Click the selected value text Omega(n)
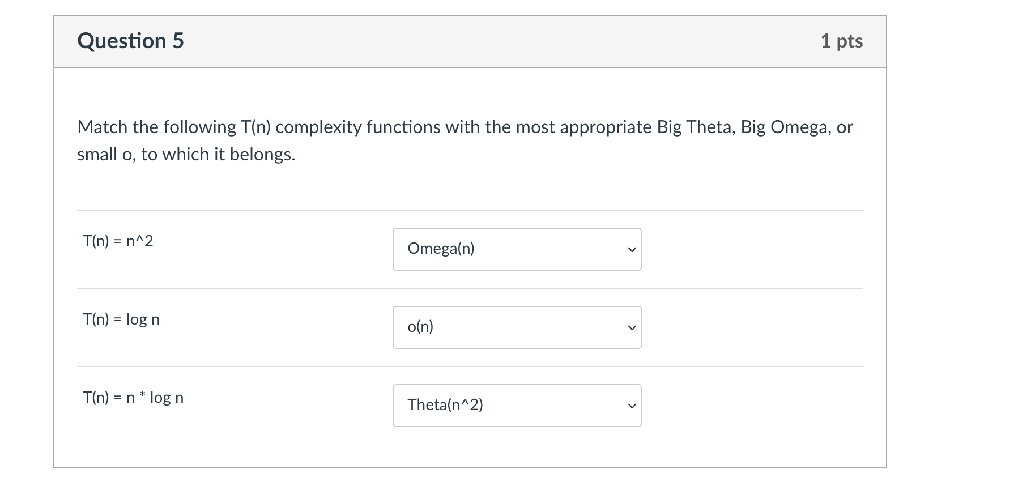Screen dimensions: 1014x486 point(441,249)
